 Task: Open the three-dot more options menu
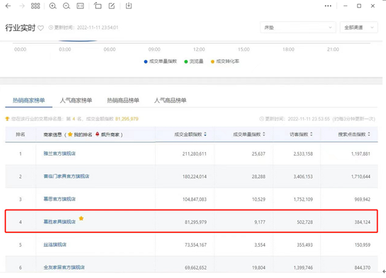[328, 6]
